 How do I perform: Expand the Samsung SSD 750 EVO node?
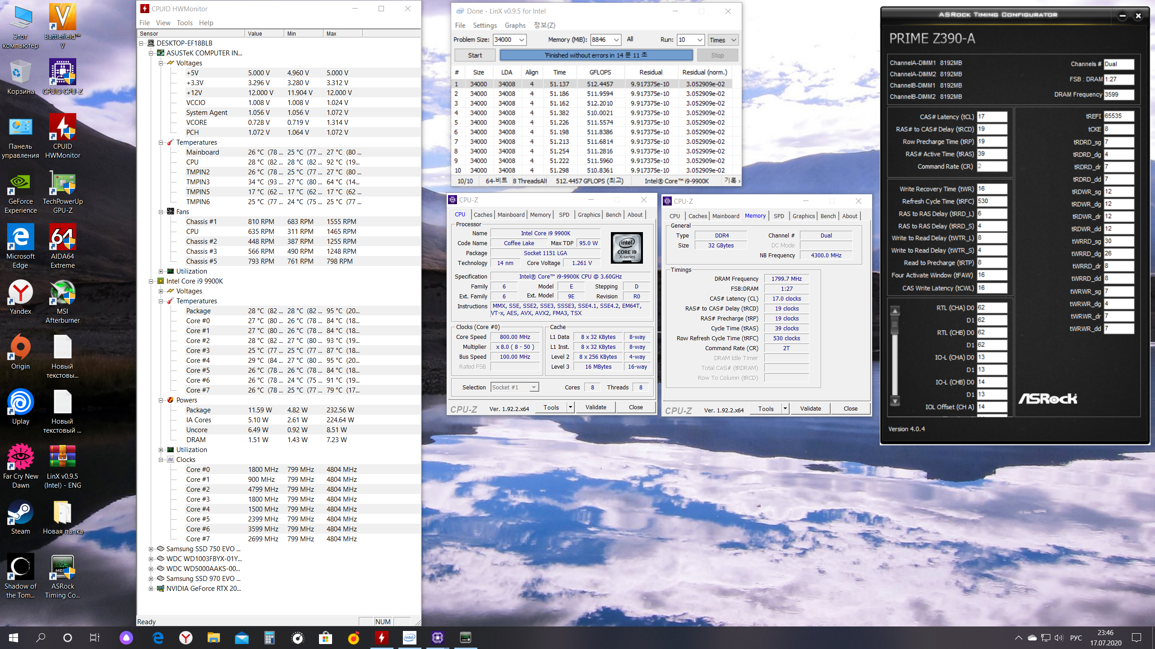click(x=151, y=549)
